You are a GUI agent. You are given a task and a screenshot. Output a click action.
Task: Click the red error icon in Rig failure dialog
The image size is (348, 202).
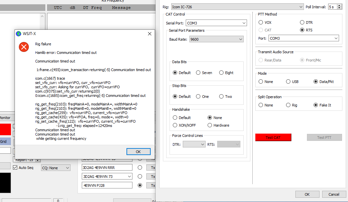24,47
